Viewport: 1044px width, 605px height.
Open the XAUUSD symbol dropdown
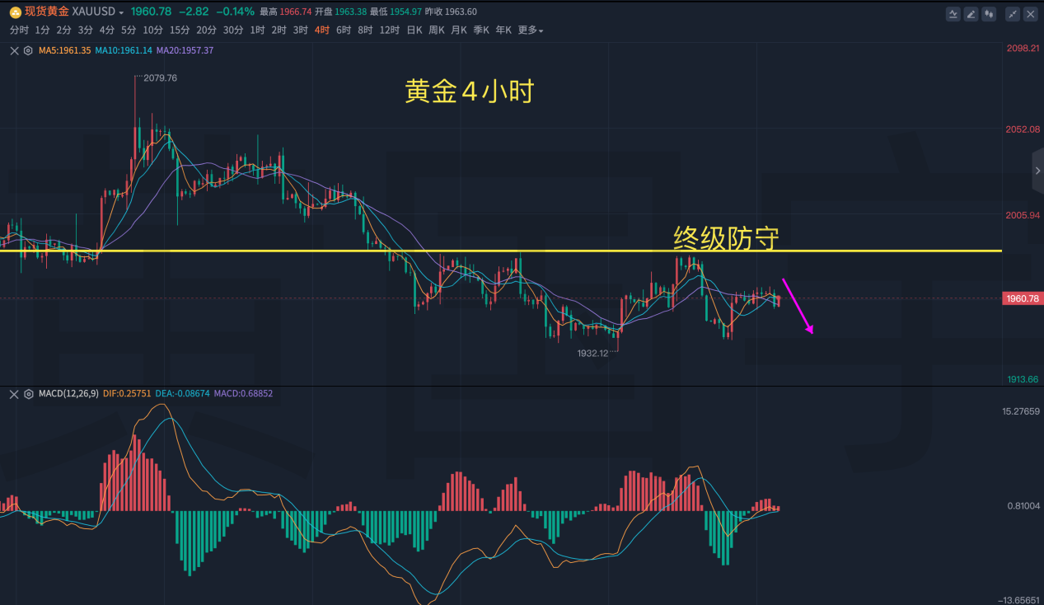point(121,13)
